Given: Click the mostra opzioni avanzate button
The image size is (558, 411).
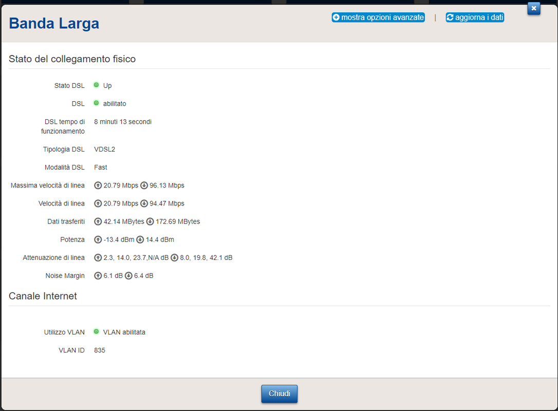Looking at the screenshot, I should [x=378, y=17].
